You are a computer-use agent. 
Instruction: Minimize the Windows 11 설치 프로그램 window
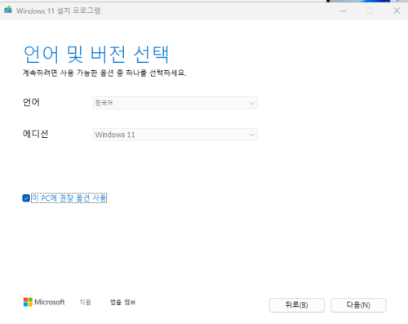tap(344, 11)
